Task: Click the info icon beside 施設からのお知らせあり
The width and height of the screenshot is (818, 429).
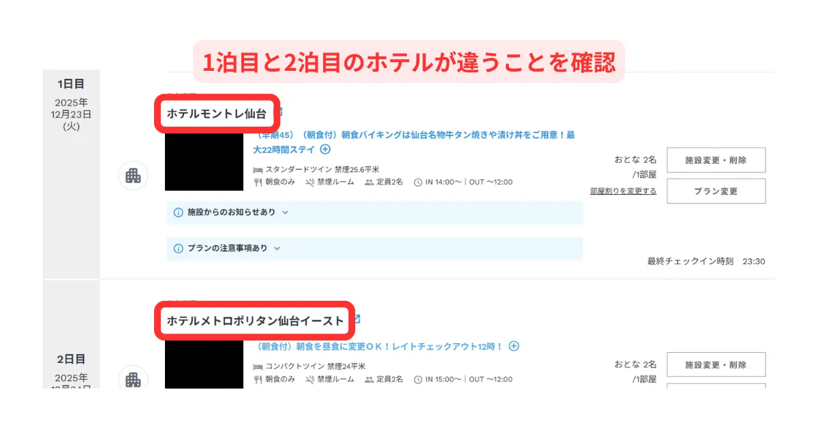Action: click(179, 212)
